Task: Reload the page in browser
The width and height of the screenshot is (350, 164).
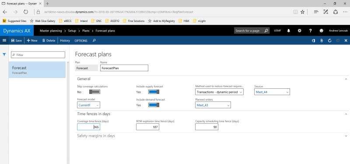Action: tap(26, 12)
